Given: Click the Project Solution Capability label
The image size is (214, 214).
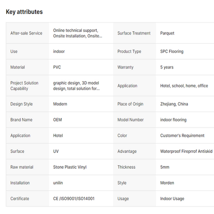Looking at the screenshot, I should pyautogui.click(x=24, y=86).
